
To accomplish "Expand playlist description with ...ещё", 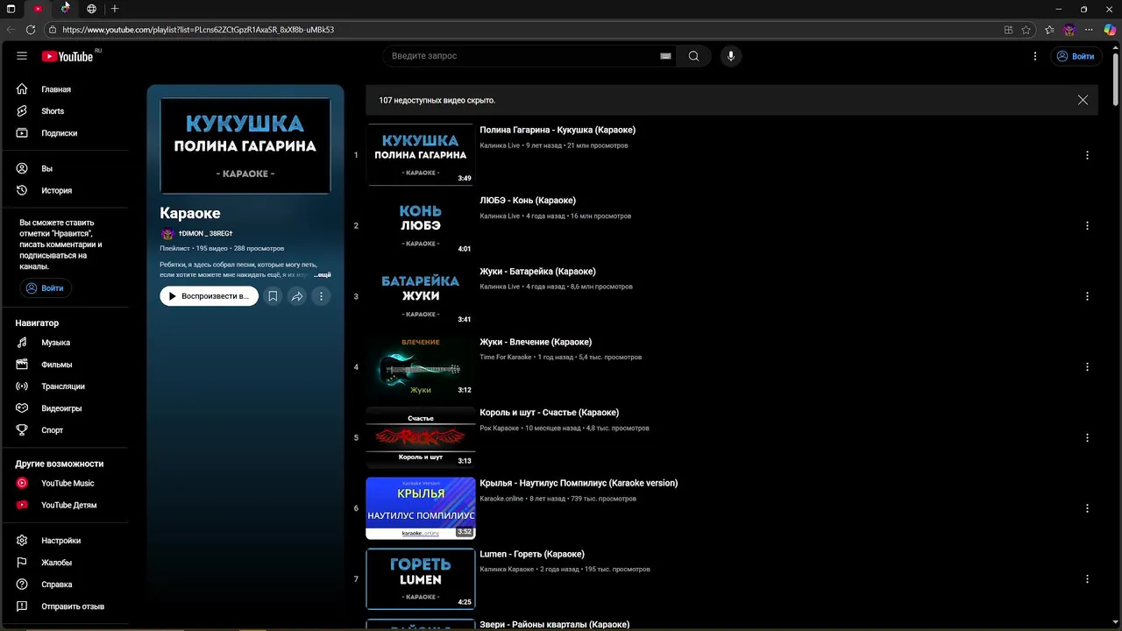I will (323, 275).
